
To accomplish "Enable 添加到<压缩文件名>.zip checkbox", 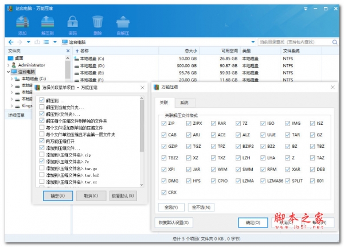I will click(x=42, y=154).
